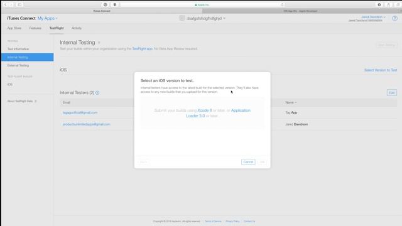Click the Jared Davidson tester name

(296, 124)
